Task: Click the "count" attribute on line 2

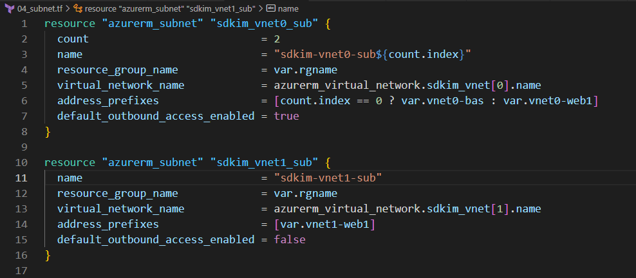Action: point(73,39)
